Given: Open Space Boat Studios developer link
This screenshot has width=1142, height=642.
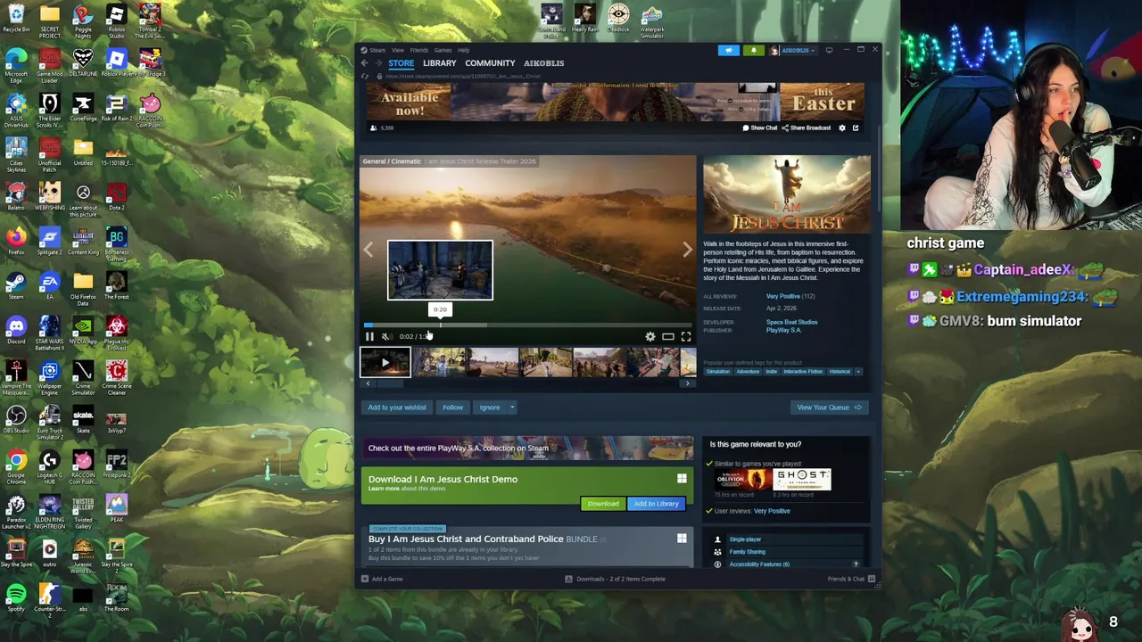Looking at the screenshot, I should tap(791, 322).
